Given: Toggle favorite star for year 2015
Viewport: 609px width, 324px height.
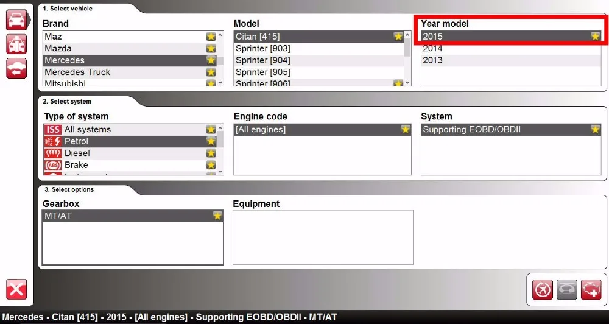Looking at the screenshot, I should (596, 37).
